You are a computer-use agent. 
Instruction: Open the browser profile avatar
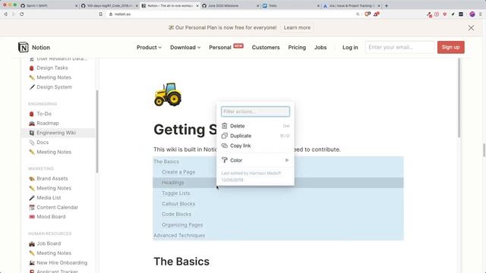472,14
